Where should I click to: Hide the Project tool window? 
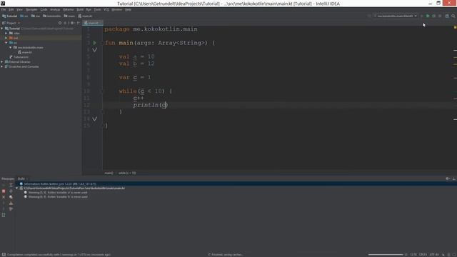[78, 23]
